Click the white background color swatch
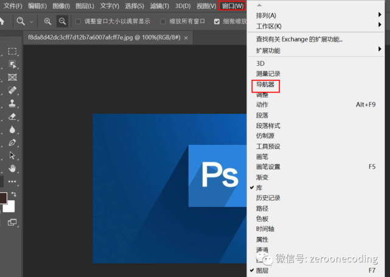390x277 pixels. [x=10, y=208]
